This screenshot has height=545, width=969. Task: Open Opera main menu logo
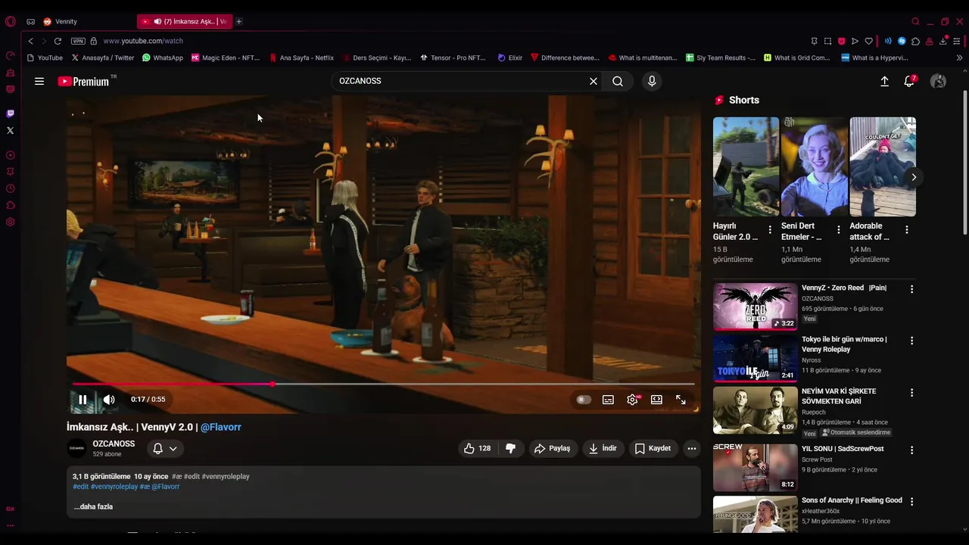[11, 21]
